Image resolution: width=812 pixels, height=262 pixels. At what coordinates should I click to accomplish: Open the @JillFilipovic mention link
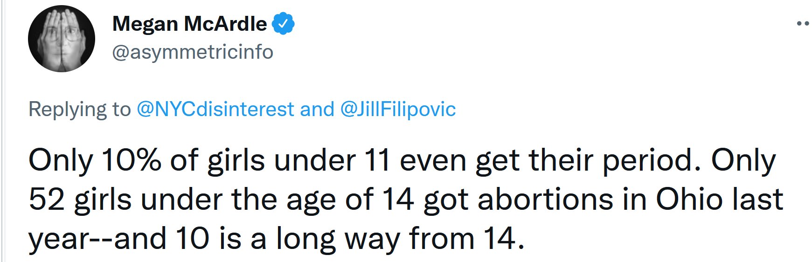click(x=398, y=110)
